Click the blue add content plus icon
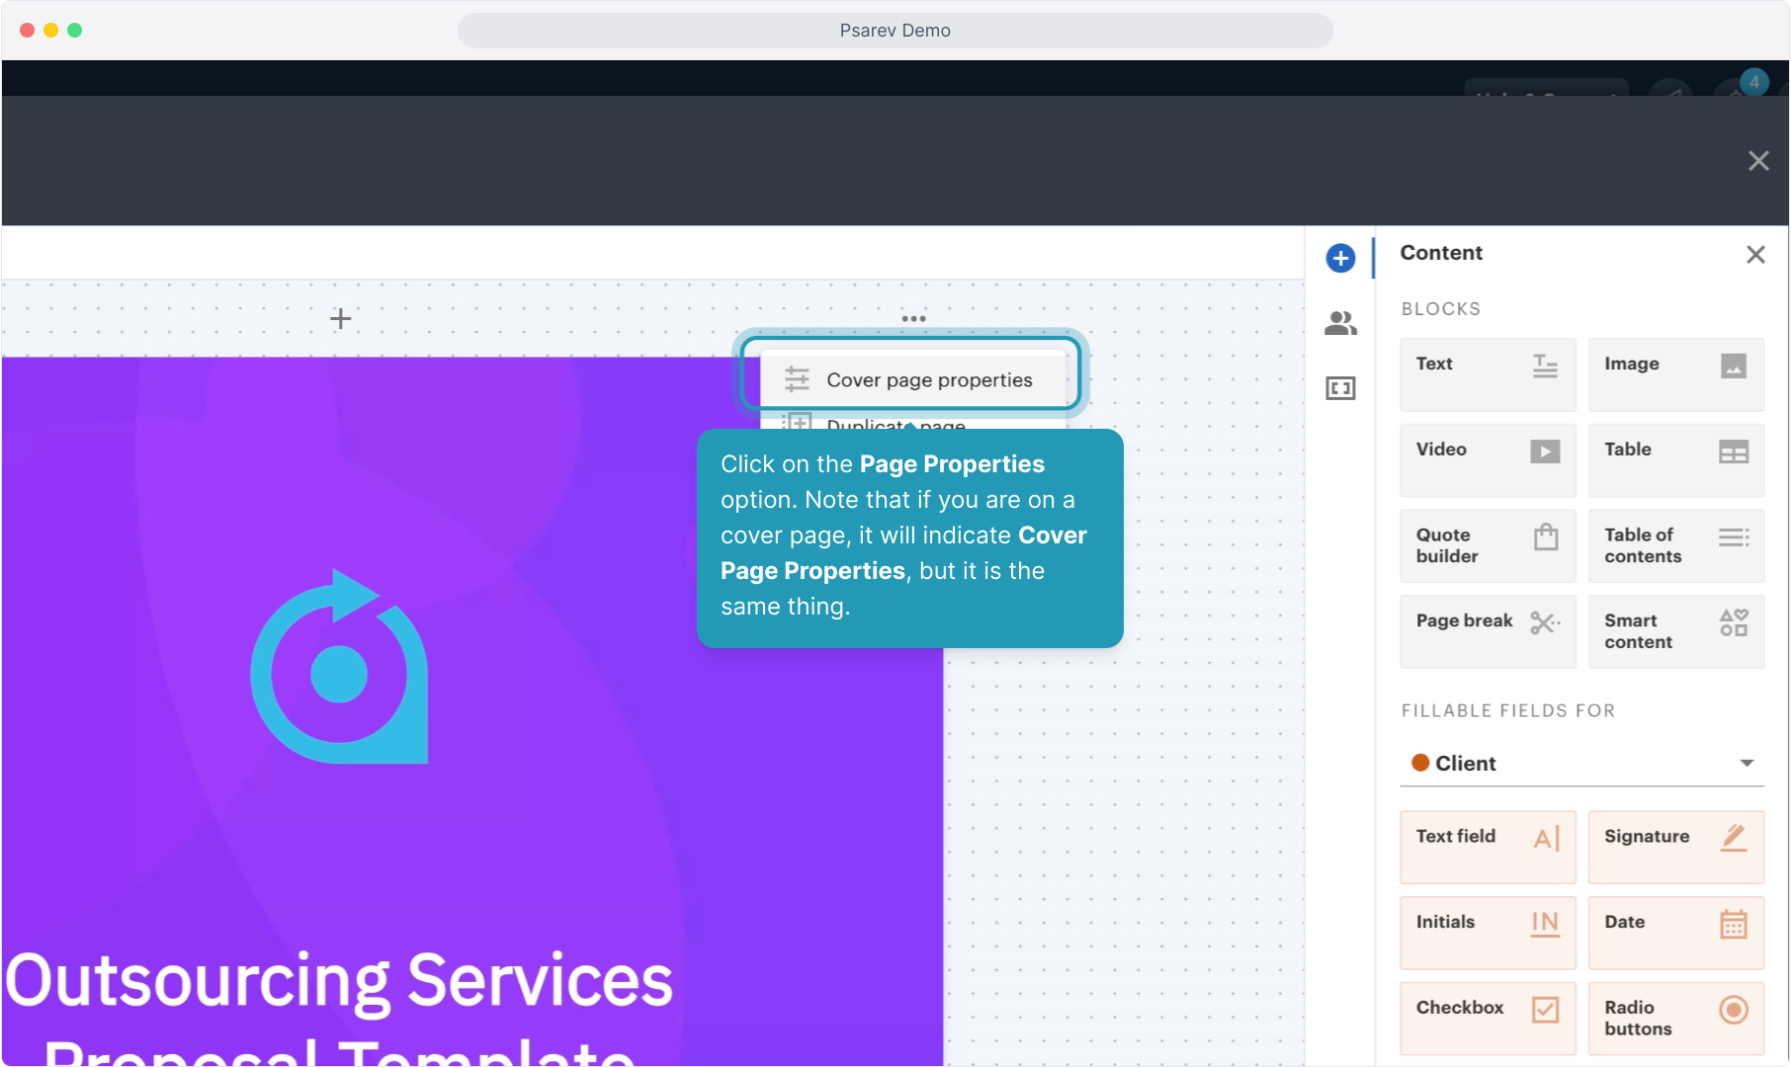1791x1067 pixels. coord(1340,259)
